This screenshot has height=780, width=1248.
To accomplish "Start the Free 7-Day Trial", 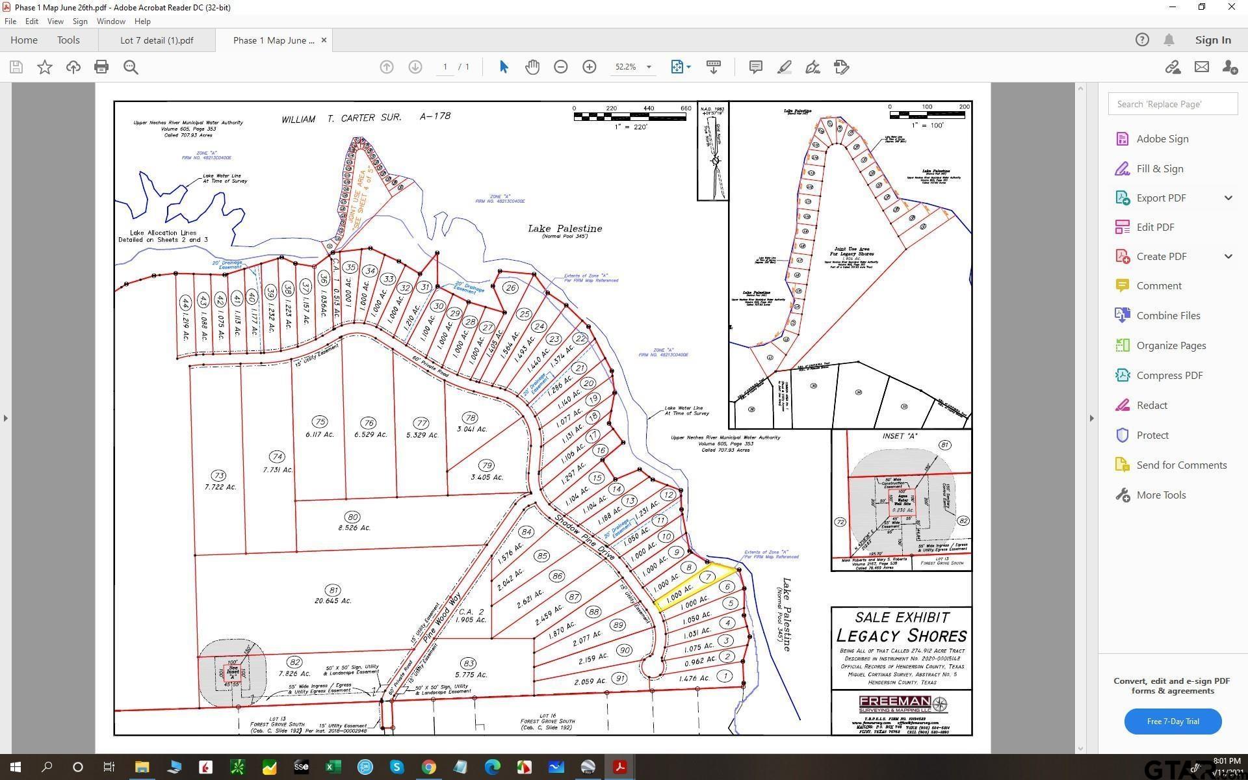I will point(1173,721).
